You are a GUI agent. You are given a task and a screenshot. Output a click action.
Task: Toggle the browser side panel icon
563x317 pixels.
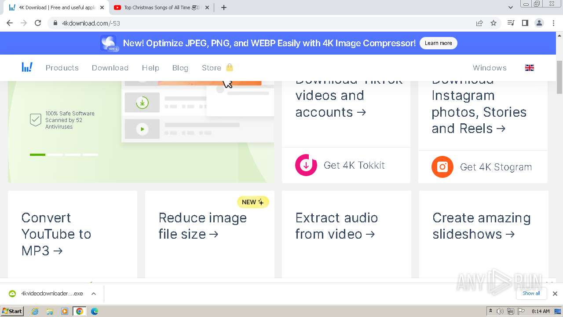point(525,23)
